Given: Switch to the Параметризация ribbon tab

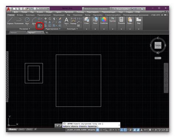Looking at the screenshot, I should click(x=44, y=15).
